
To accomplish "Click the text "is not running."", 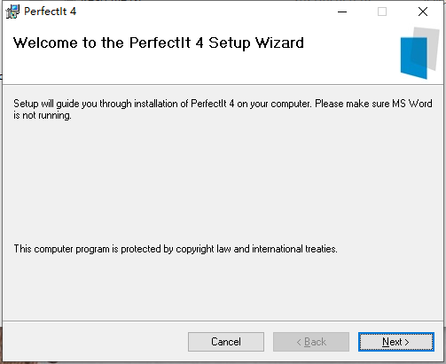I will coord(43,115).
